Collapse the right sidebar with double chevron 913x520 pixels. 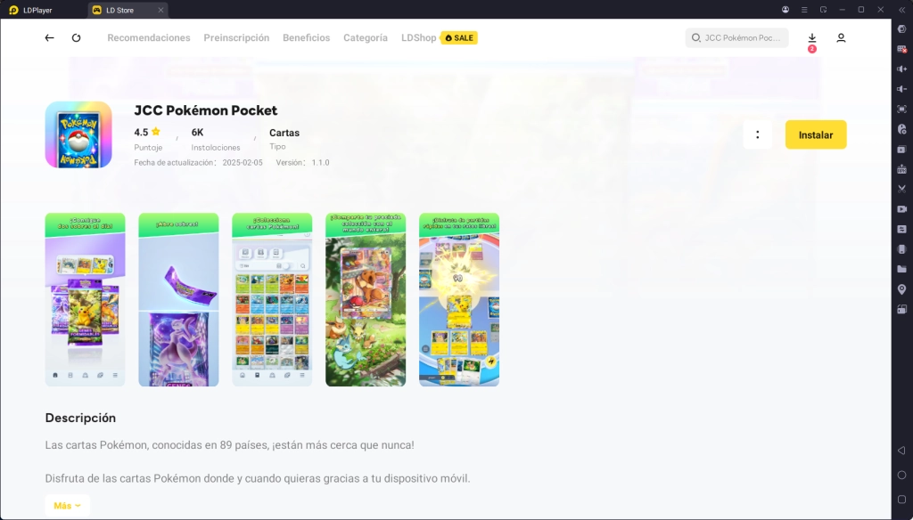coord(902,9)
